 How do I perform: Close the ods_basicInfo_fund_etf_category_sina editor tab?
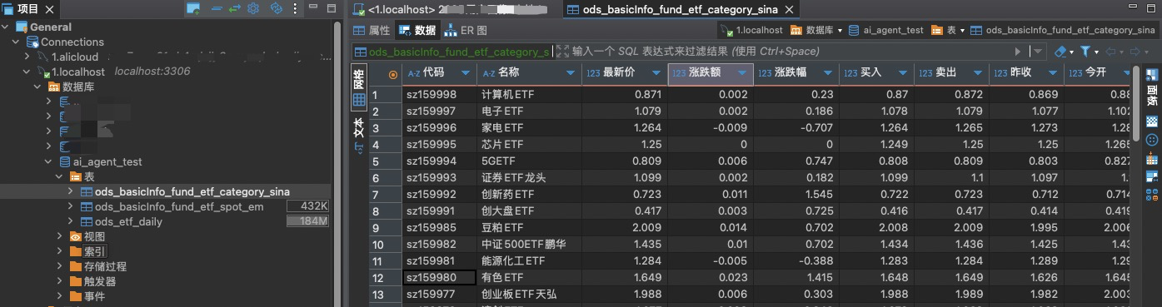tap(790, 9)
